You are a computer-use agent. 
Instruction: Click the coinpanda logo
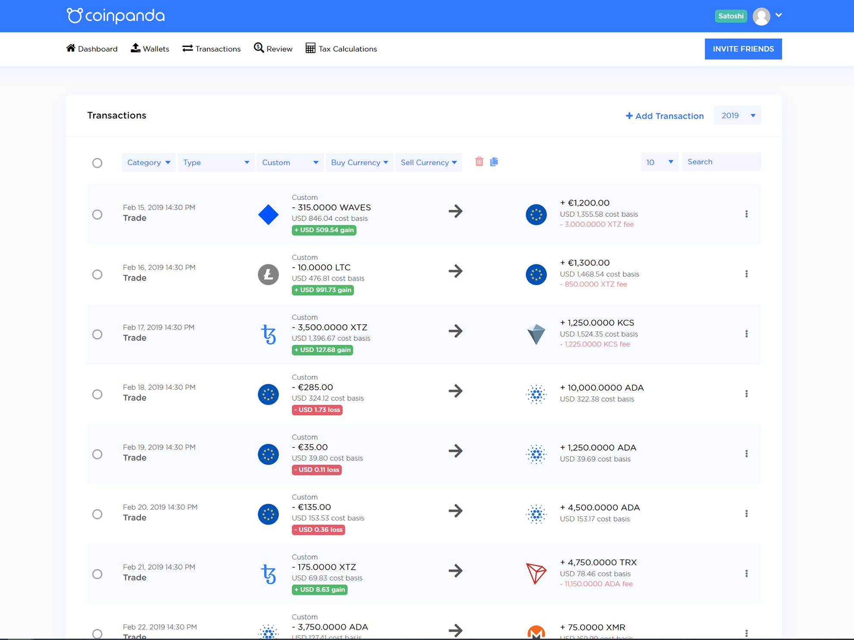[116, 16]
